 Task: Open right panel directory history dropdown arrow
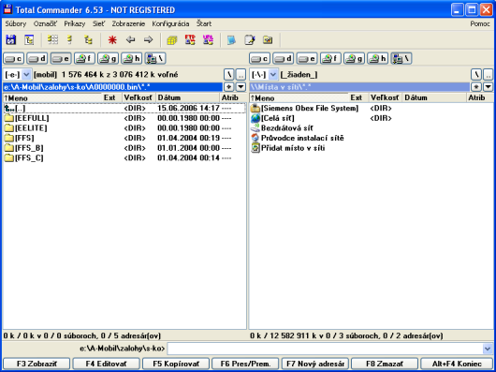tap(488, 87)
